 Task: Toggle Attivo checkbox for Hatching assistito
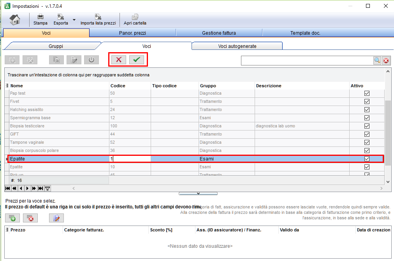(x=367, y=109)
